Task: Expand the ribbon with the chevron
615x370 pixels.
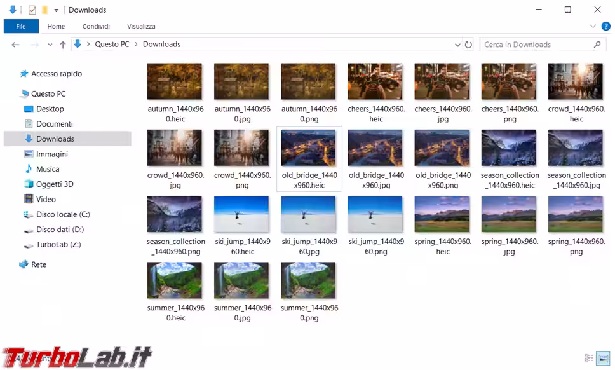Action: [x=593, y=26]
